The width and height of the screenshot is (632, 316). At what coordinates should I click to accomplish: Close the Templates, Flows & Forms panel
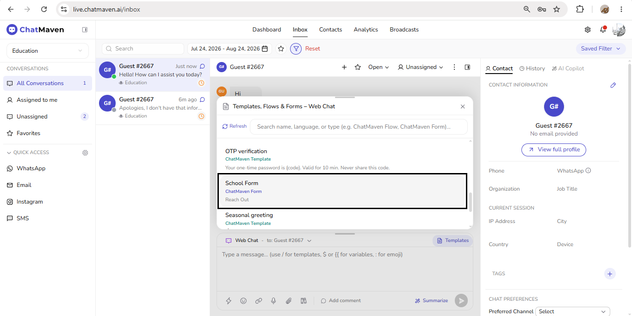(463, 106)
